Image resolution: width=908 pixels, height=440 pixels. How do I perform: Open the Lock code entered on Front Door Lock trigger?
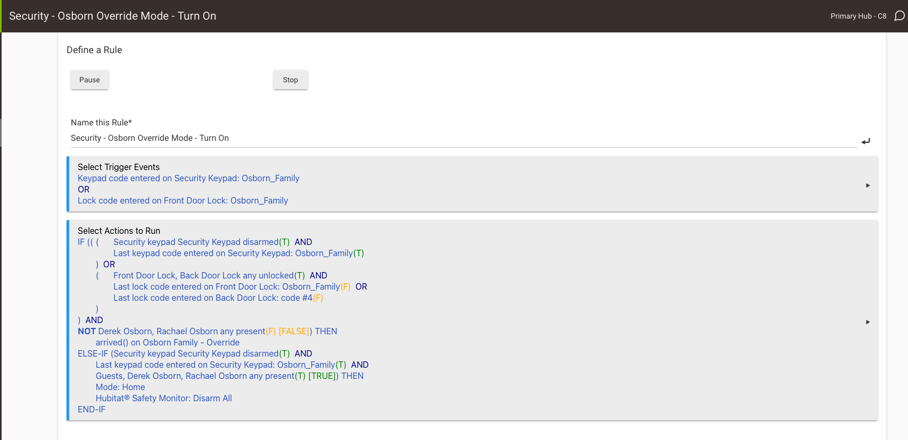pos(183,201)
